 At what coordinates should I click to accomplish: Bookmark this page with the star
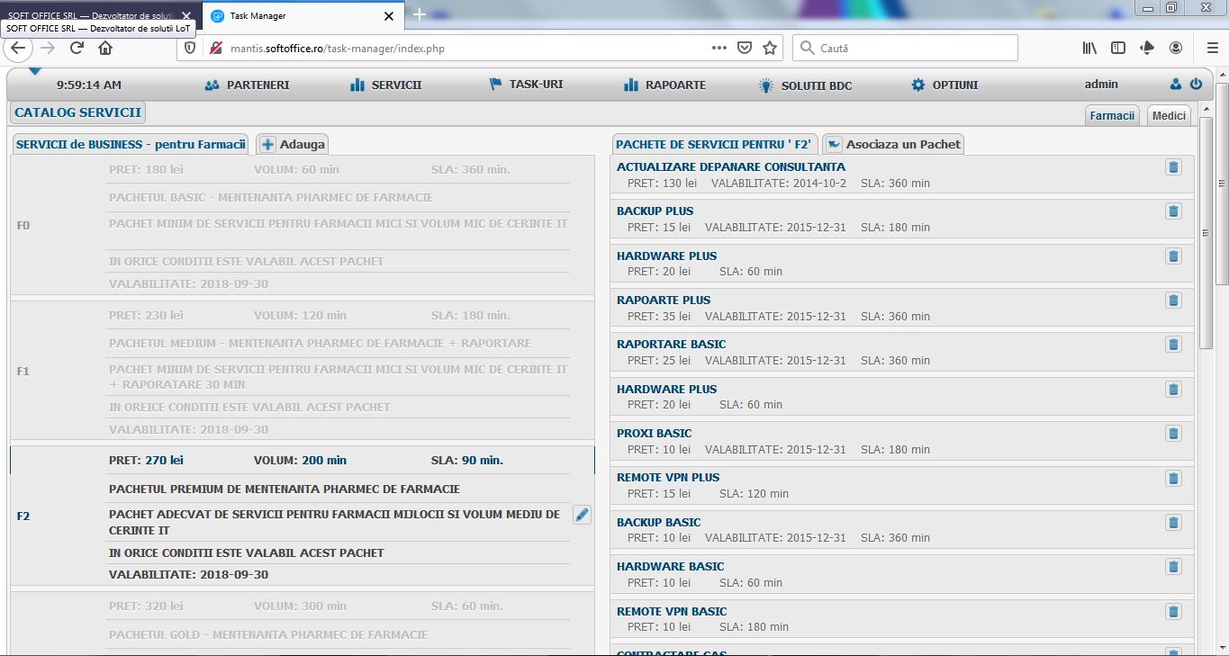(x=770, y=48)
